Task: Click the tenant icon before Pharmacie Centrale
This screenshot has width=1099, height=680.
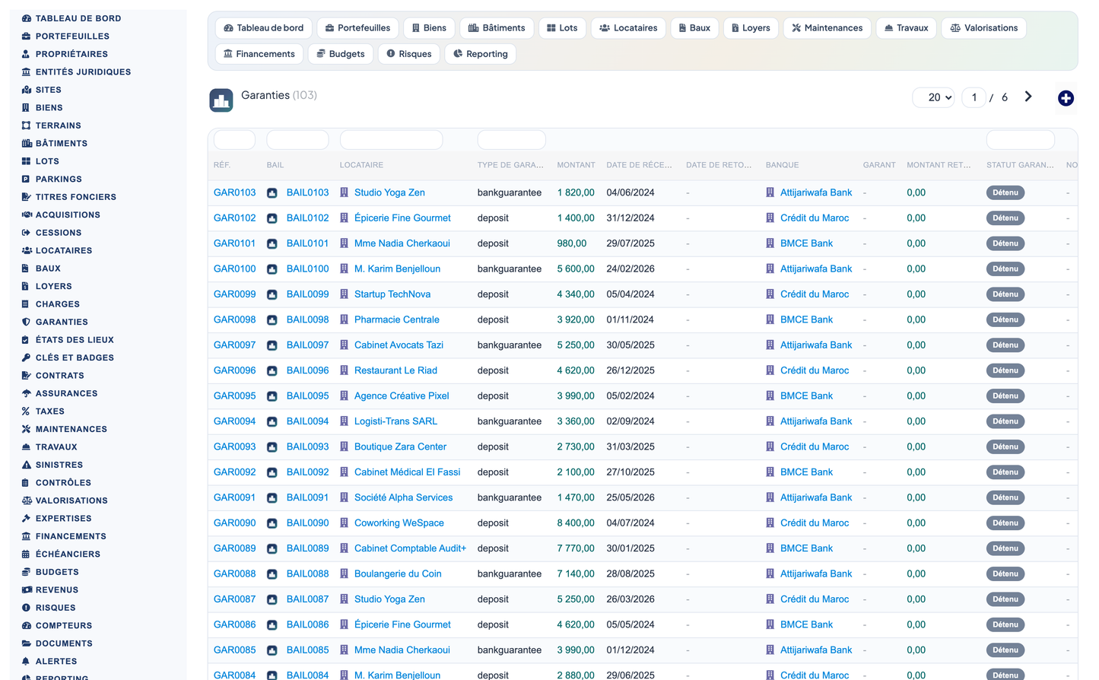Action: [x=344, y=319]
